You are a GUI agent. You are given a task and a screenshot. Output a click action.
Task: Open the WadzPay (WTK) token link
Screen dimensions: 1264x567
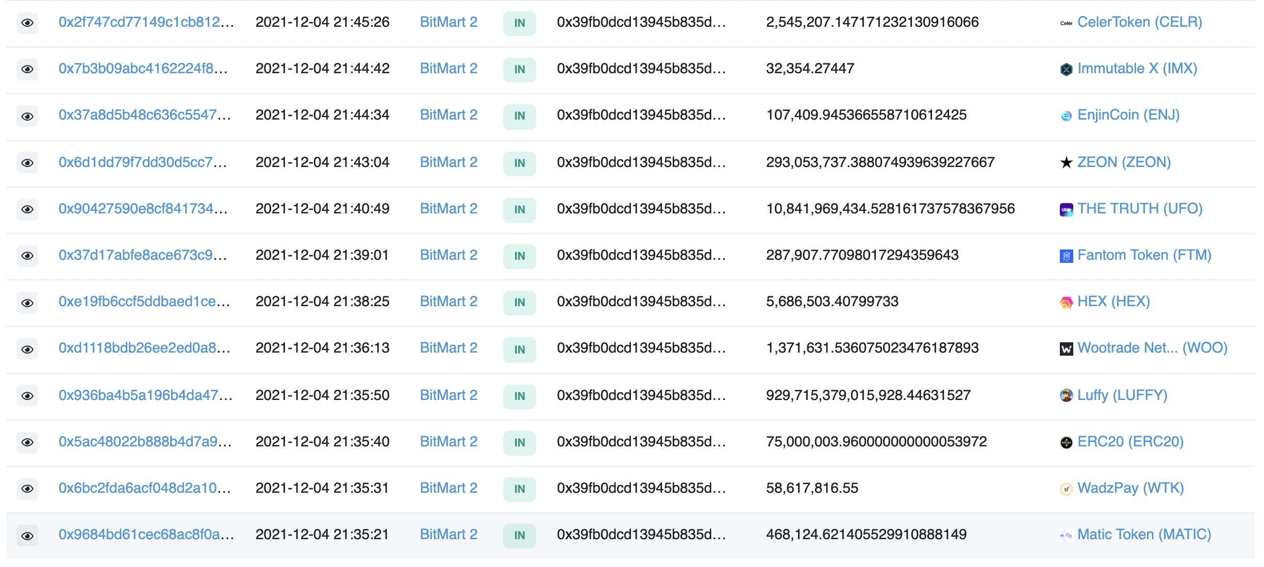(1130, 488)
